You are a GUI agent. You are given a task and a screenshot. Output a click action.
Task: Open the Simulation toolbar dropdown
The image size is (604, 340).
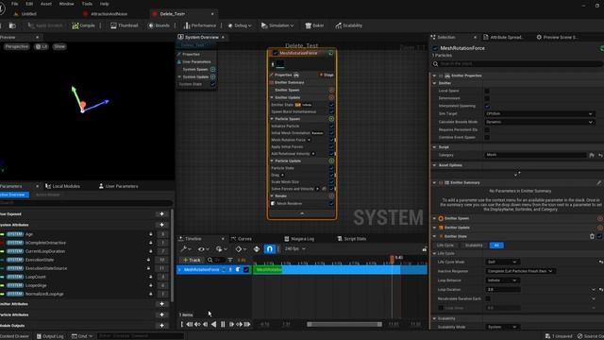[277, 25]
